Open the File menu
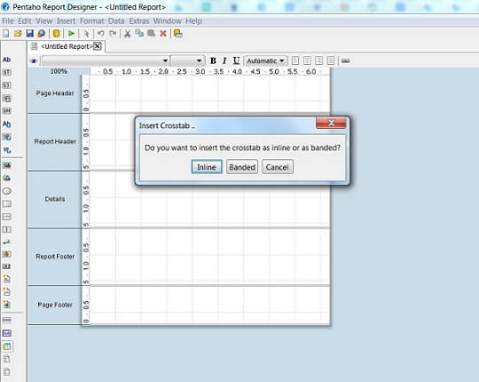The height and width of the screenshot is (382, 479). tap(8, 20)
